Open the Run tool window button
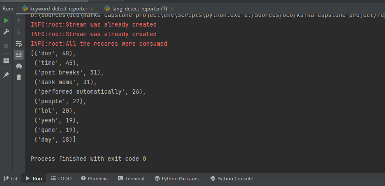This screenshot has width=385, height=186. [x=34, y=179]
